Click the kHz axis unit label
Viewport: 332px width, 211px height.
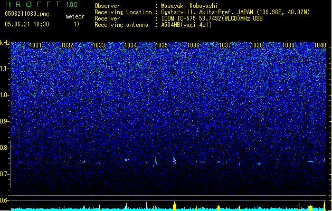pos(5,43)
